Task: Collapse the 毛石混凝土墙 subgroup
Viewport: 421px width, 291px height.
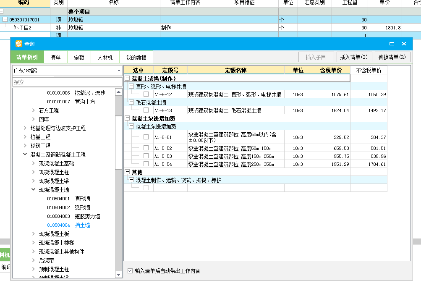Action: [x=131, y=102]
